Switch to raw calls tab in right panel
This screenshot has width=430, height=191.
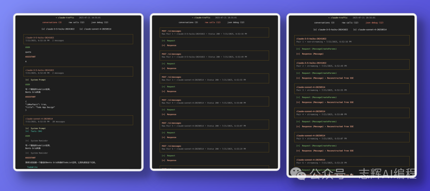click(350, 23)
